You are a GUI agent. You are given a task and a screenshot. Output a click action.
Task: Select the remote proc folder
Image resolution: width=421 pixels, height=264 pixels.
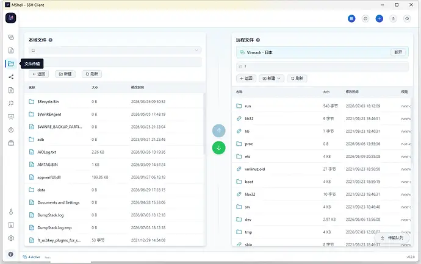coord(322,144)
